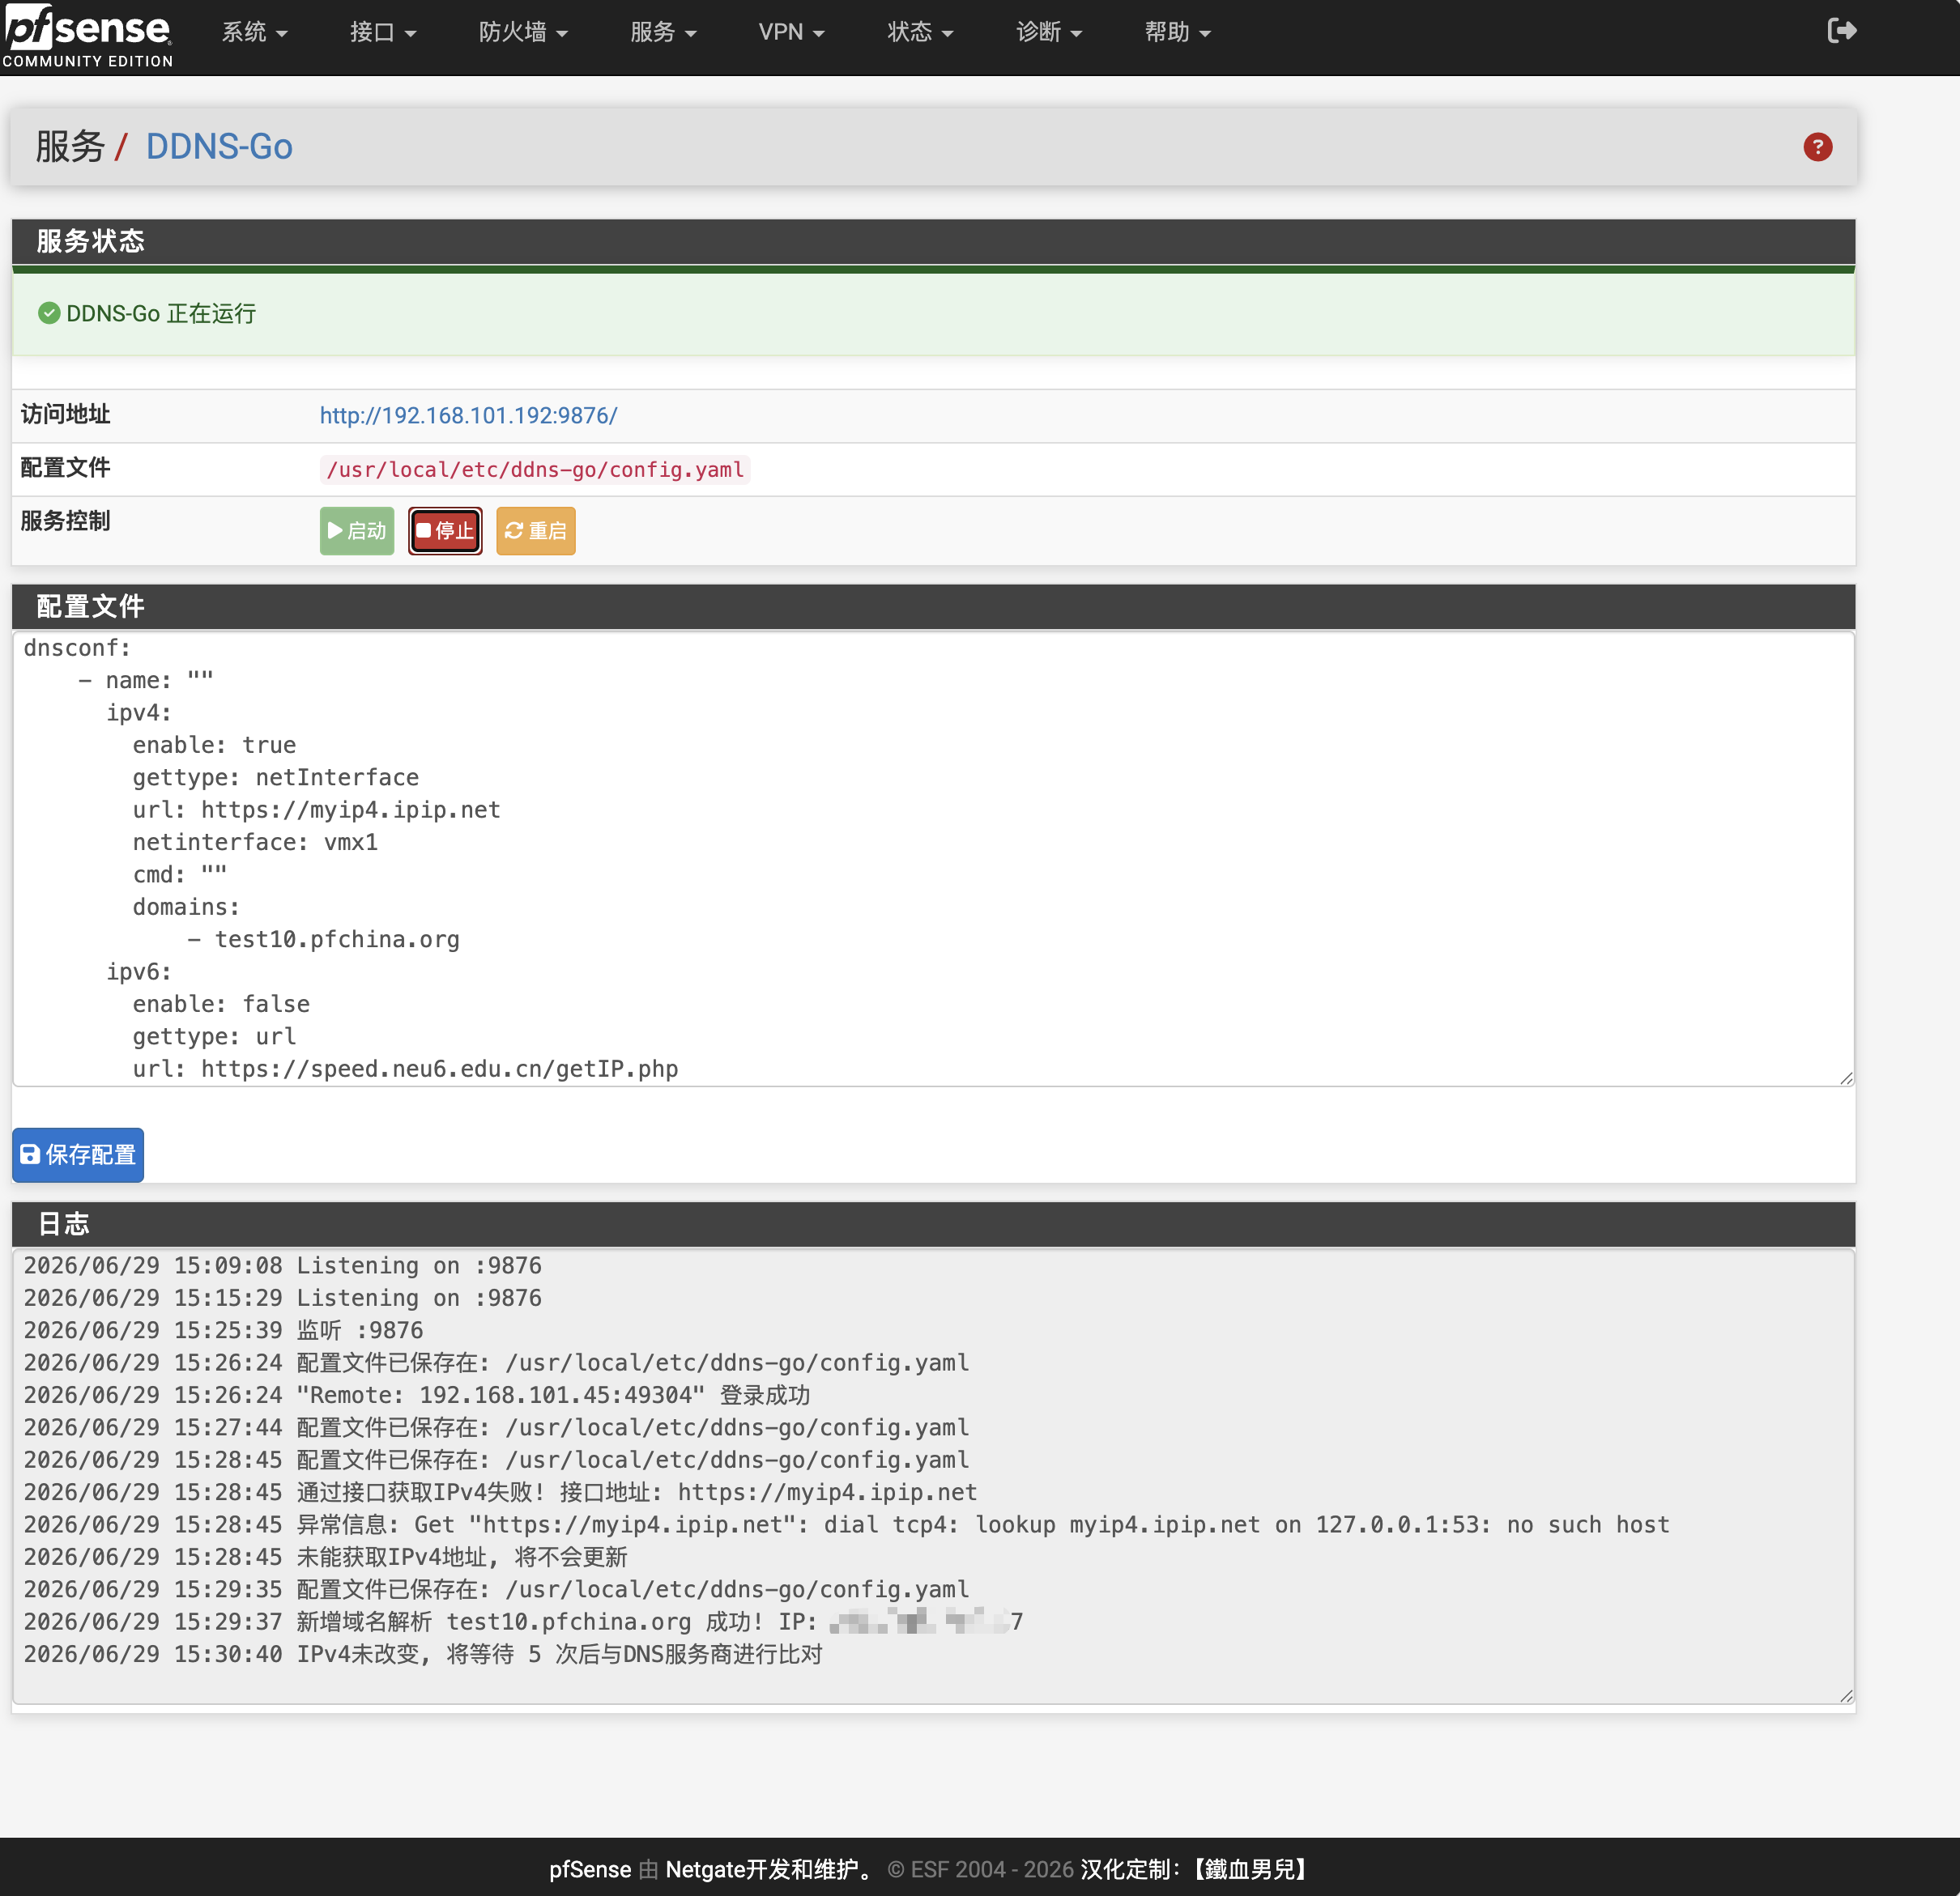Click the green running status check icon
The width and height of the screenshot is (1960, 1896).
(x=49, y=314)
